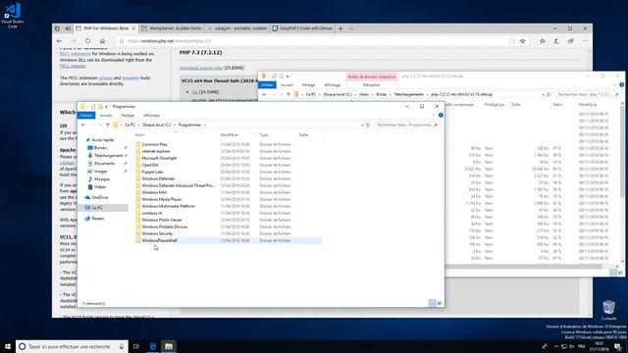Show tabs you've set aside in Edge
Screen dimensions: 628x353
(57, 28)
